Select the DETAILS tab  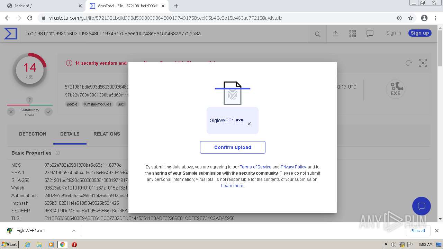coord(70,134)
